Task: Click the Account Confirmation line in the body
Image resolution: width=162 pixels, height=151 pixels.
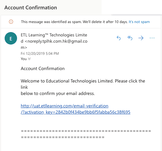Action: (43, 68)
